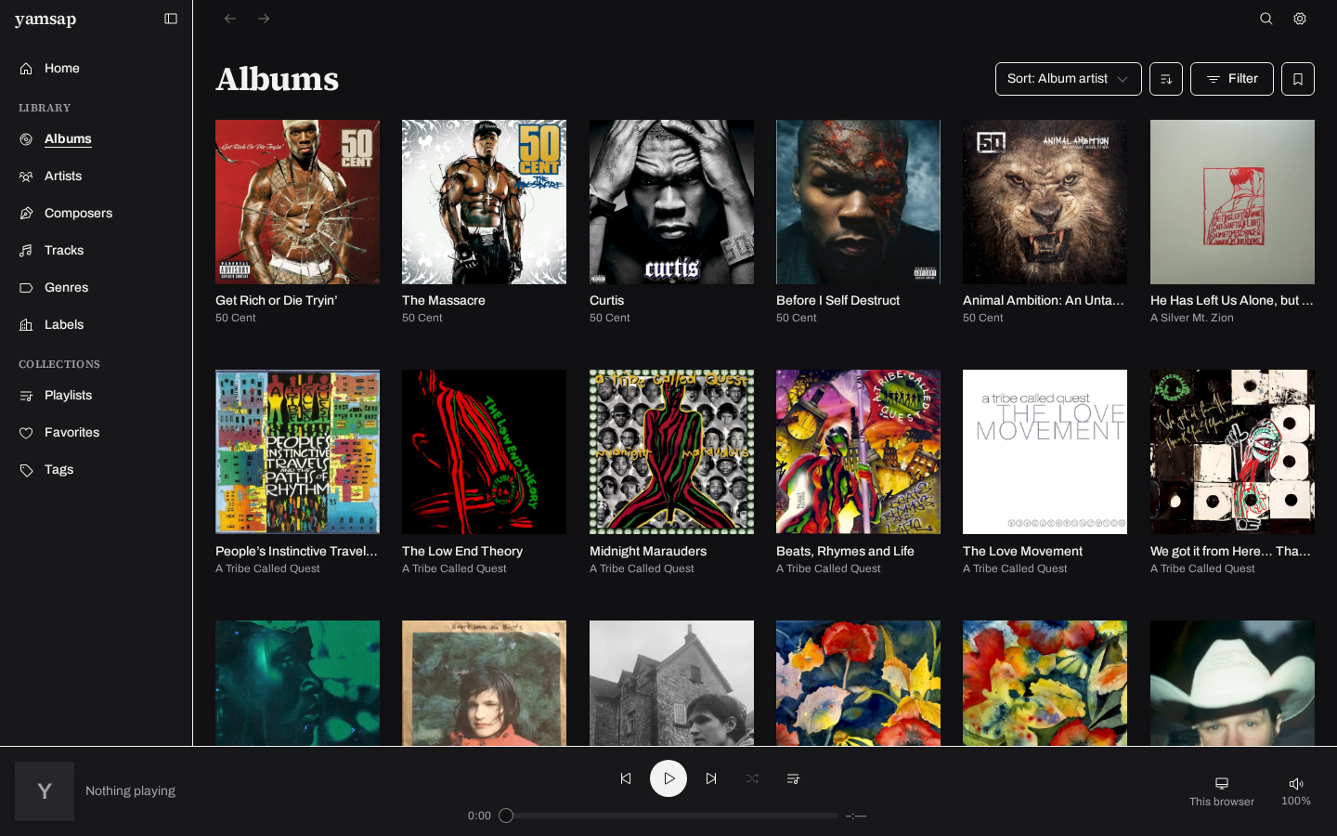Open Before I Self Destruct cover art
1337x836 pixels.
(x=858, y=202)
